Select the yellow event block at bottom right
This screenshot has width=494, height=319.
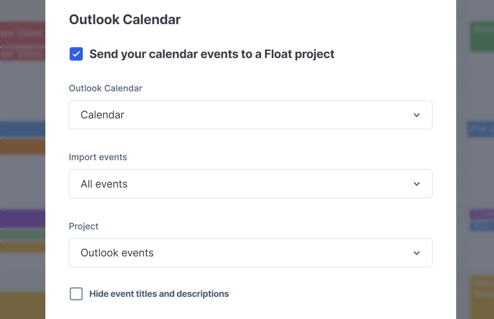coord(481,297)
